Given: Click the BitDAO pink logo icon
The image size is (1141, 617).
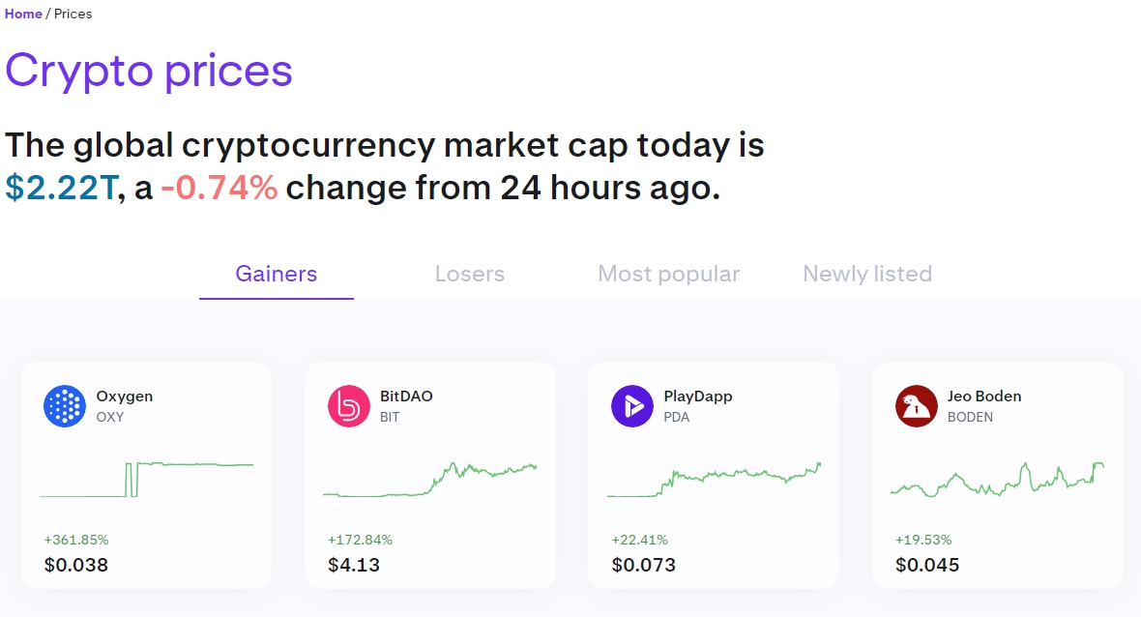Looking at the screenshot, I should pos(349,406).
